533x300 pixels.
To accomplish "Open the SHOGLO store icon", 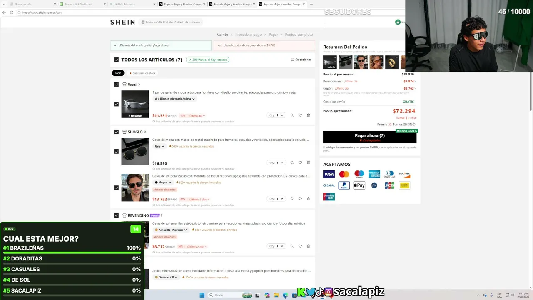I will tap(125, 132).
